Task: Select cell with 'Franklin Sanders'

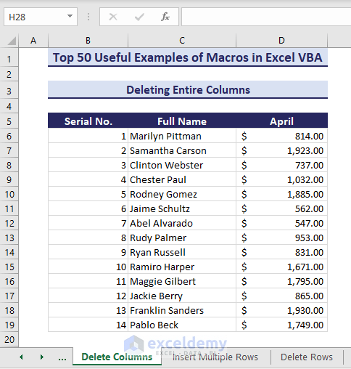Action: coord(182,310)
